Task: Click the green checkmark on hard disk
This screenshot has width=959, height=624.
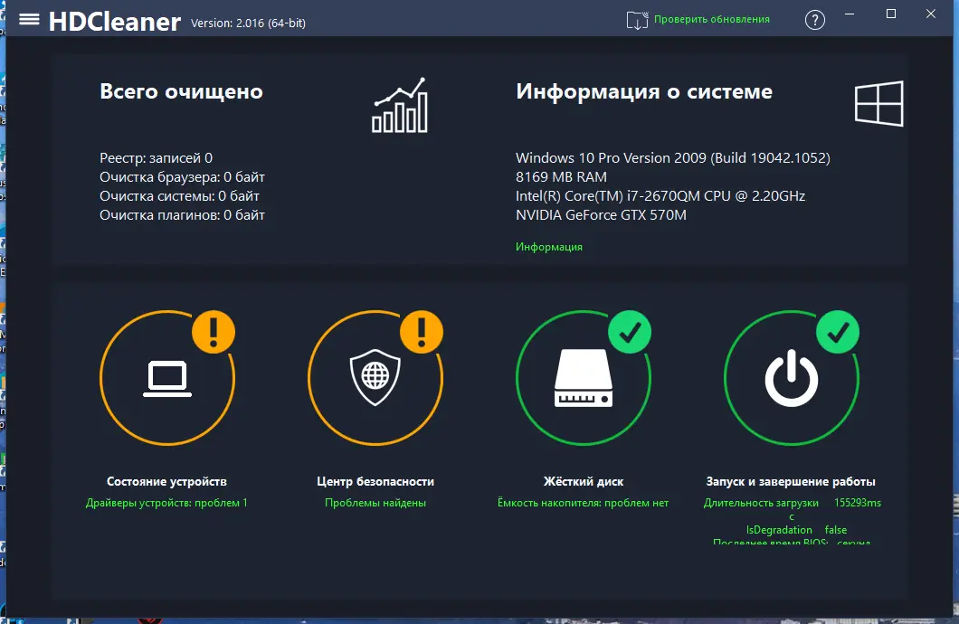Action: coord(630,332)
